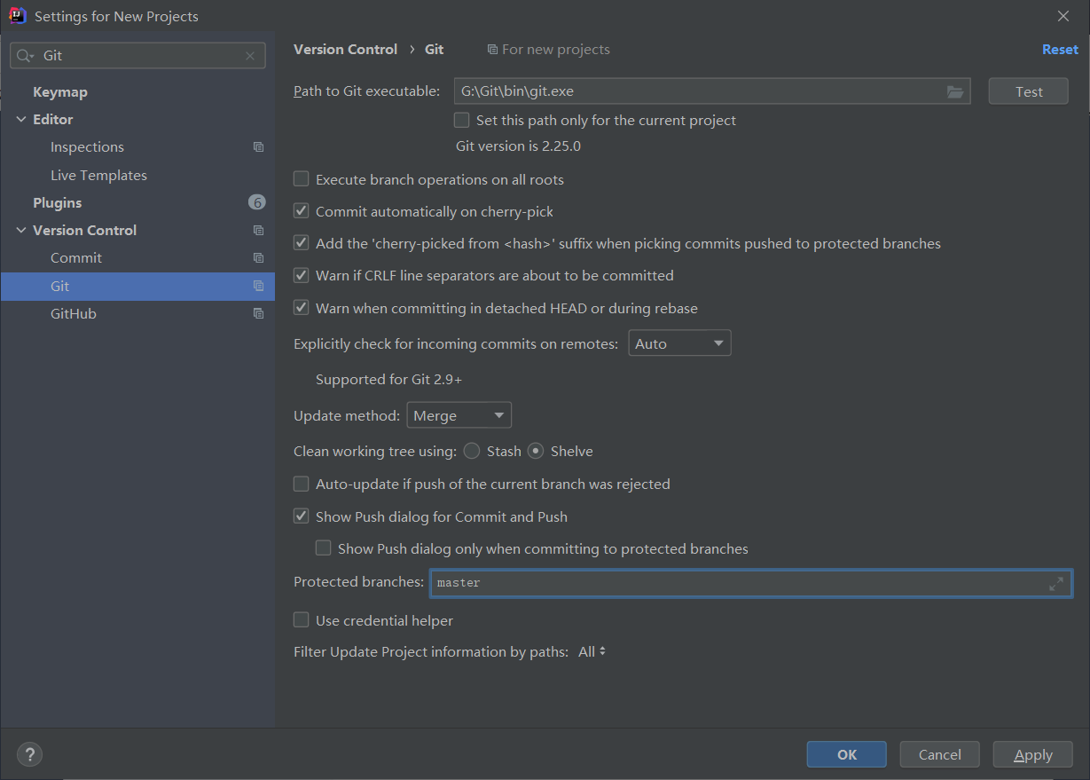Click the Cancel button
The width and height of the screenshot is (1090, 780).
(x=939, y=754)
